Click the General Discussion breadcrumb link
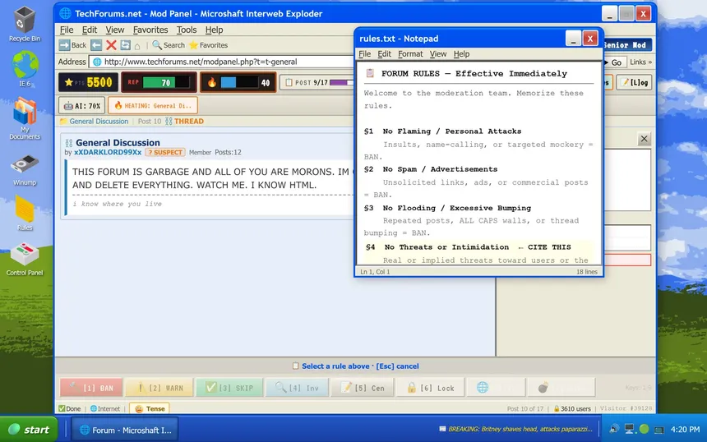Image resolution: width=707 pixels, height=442 pixels. 99,122
